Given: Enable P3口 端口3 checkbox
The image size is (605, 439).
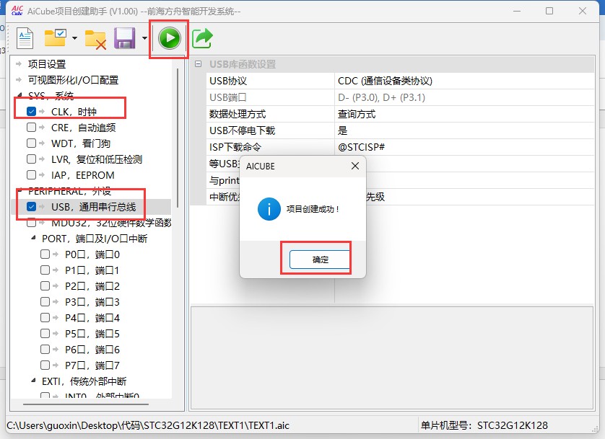Looking at the screenshot, I should point(45,301).
